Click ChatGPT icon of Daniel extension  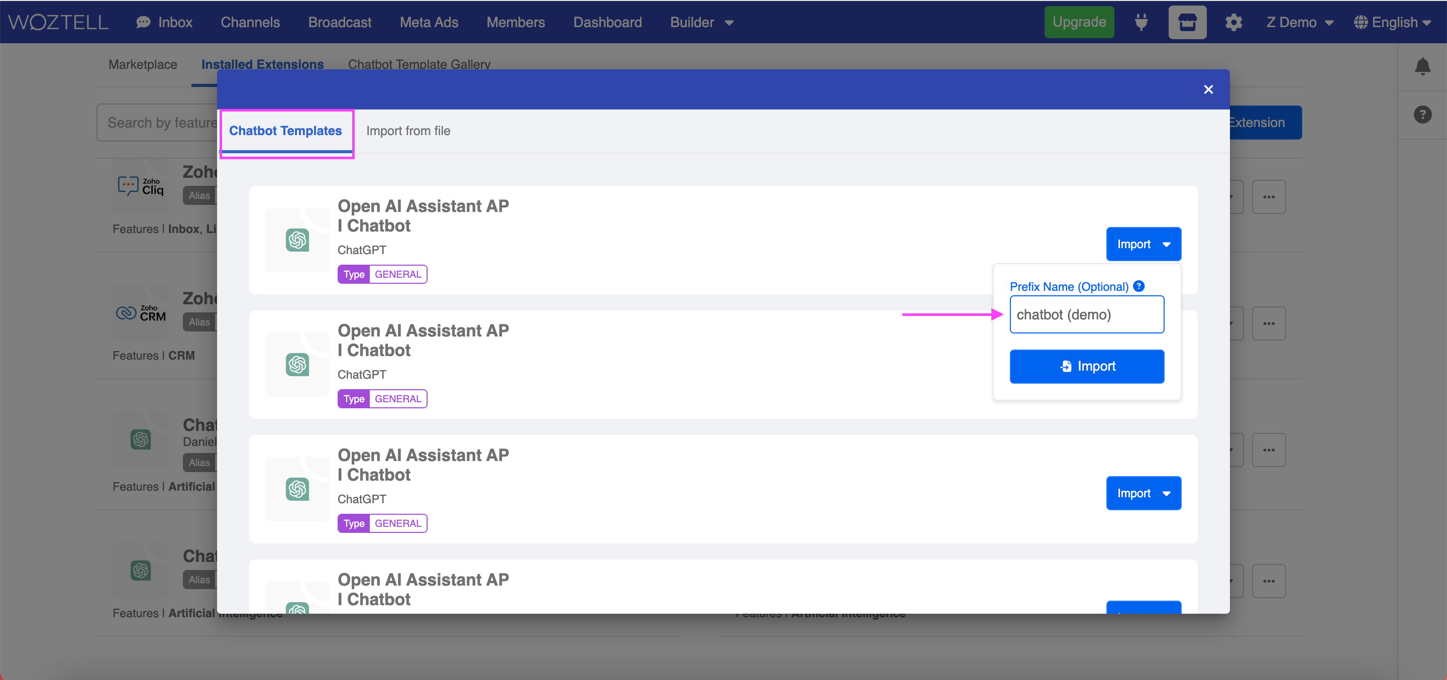coord(141,439)
